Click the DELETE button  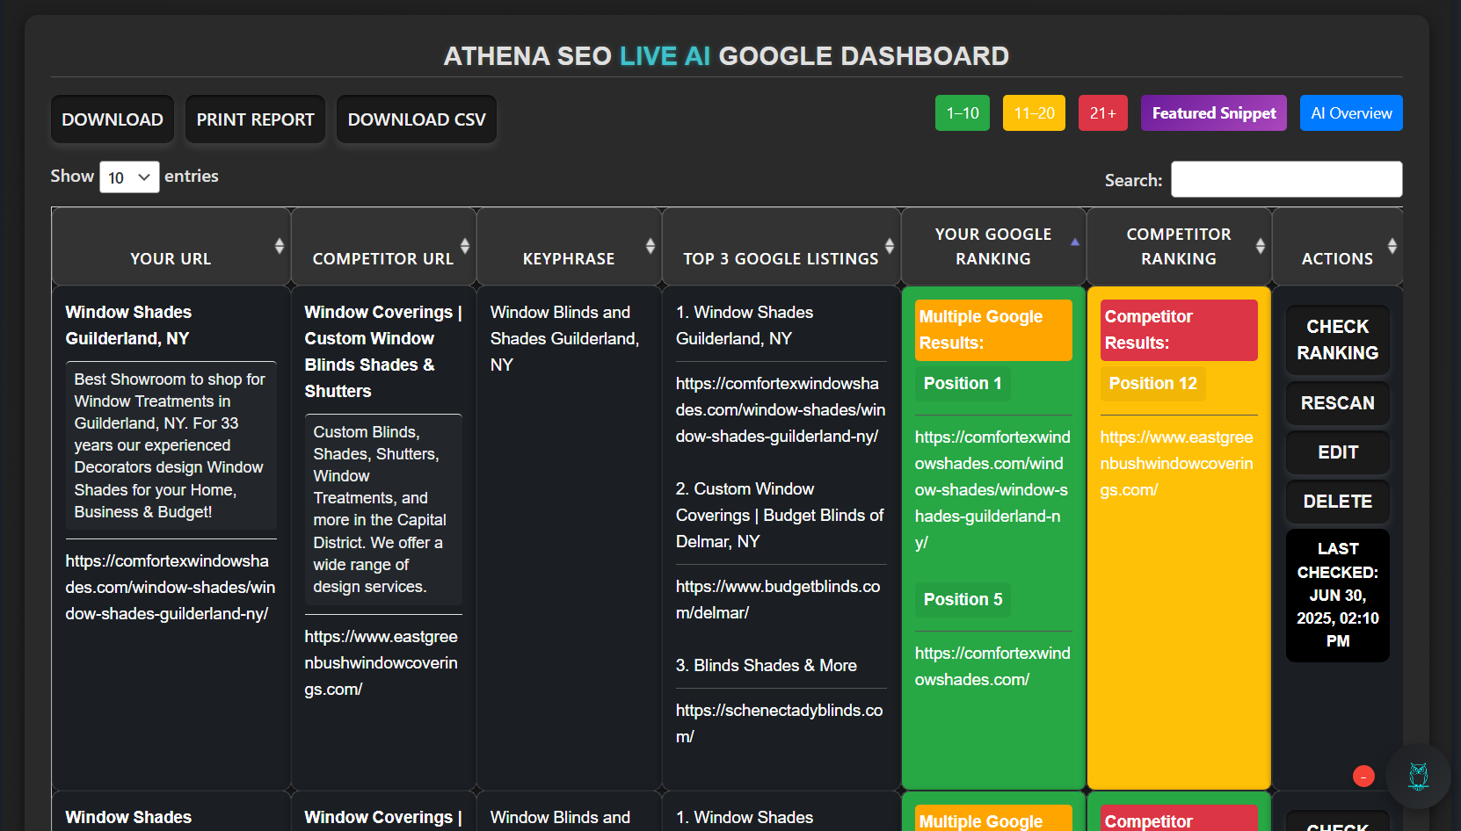(x=1337, y=502)
